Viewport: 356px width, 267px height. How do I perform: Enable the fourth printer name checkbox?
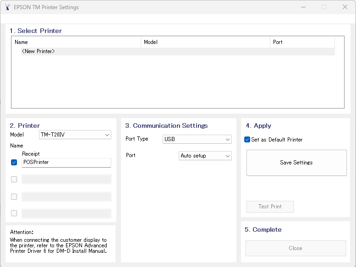[x=14, y=213]
